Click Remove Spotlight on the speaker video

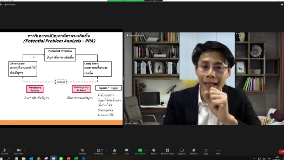(x=135, y=35)
